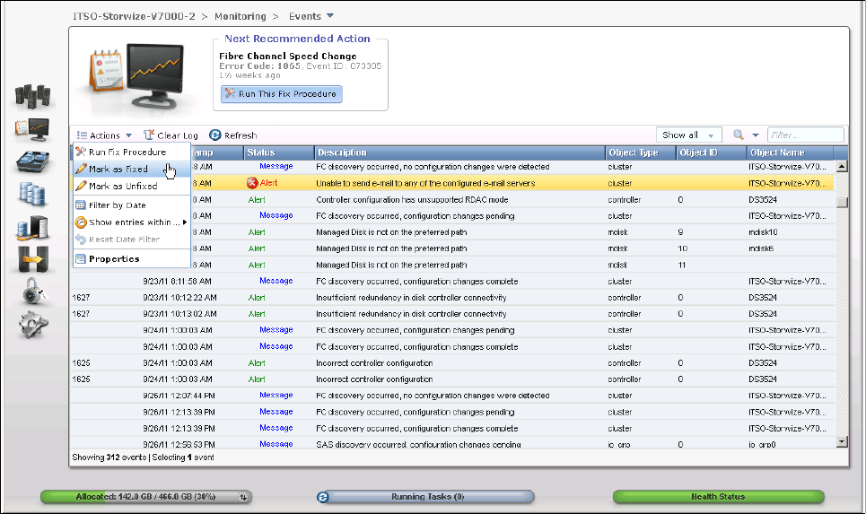Click the Clear Log button
Viewport: 866px width, 514px height.
pos(171,135)
